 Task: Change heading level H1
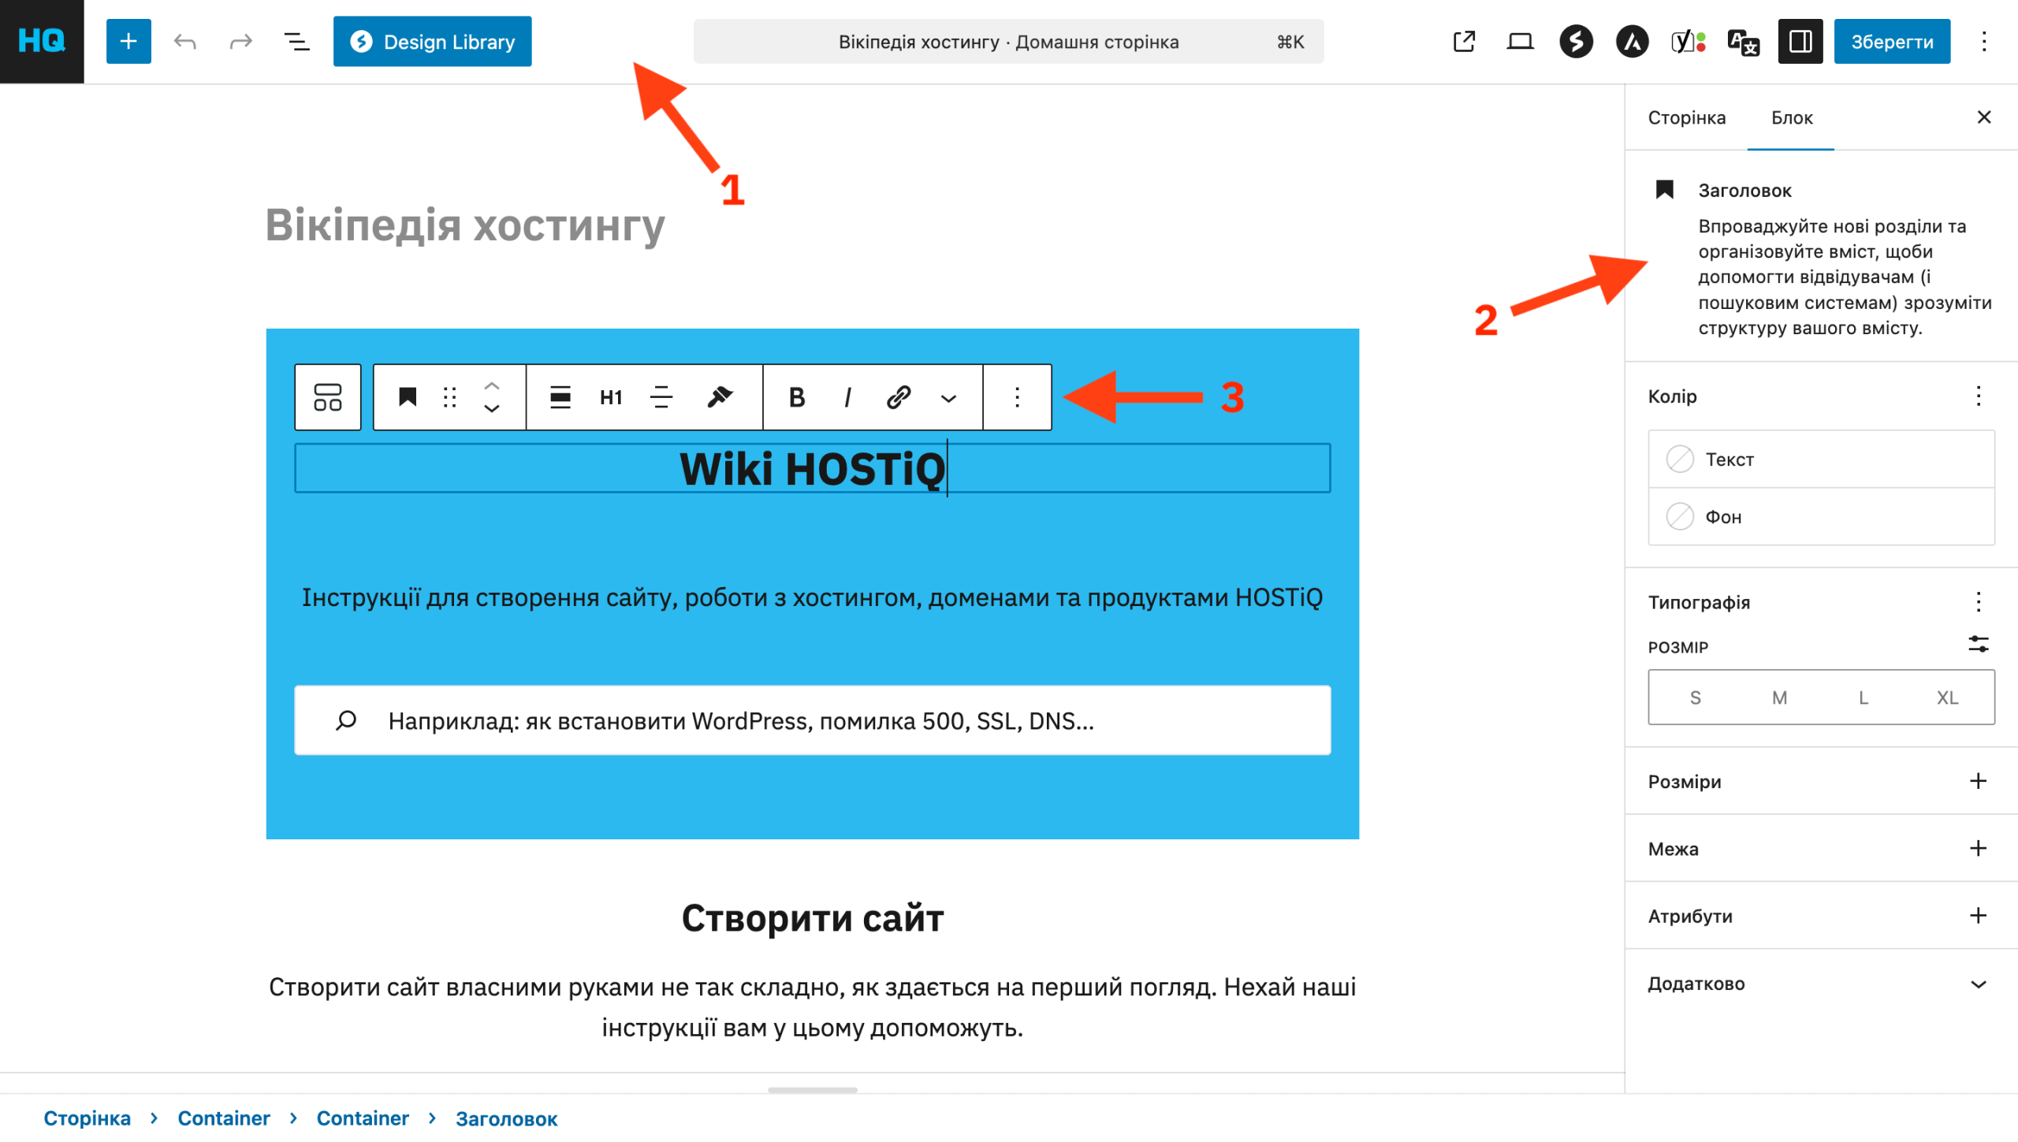click(611, 397)
